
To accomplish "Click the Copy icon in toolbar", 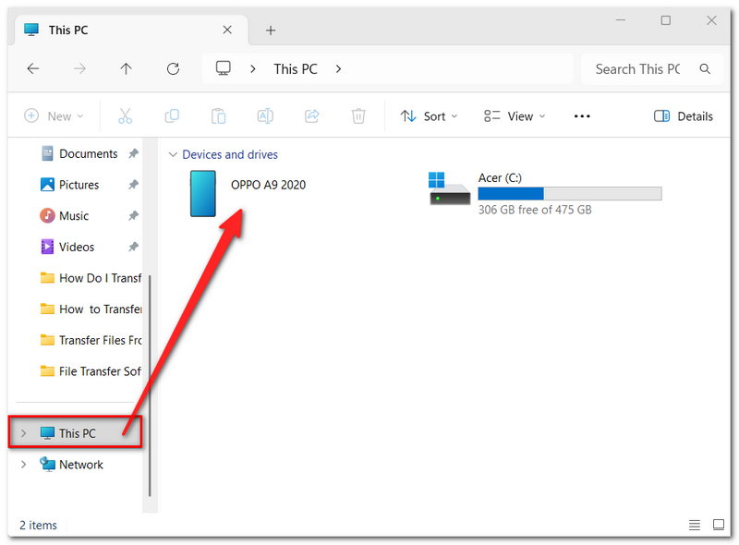I will (x=172, y=116).
